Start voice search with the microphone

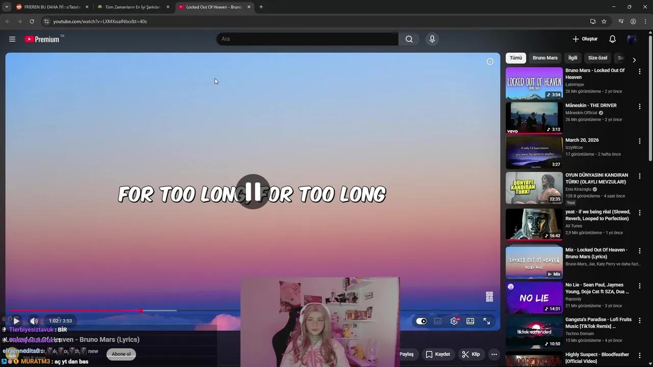point(432,39)
